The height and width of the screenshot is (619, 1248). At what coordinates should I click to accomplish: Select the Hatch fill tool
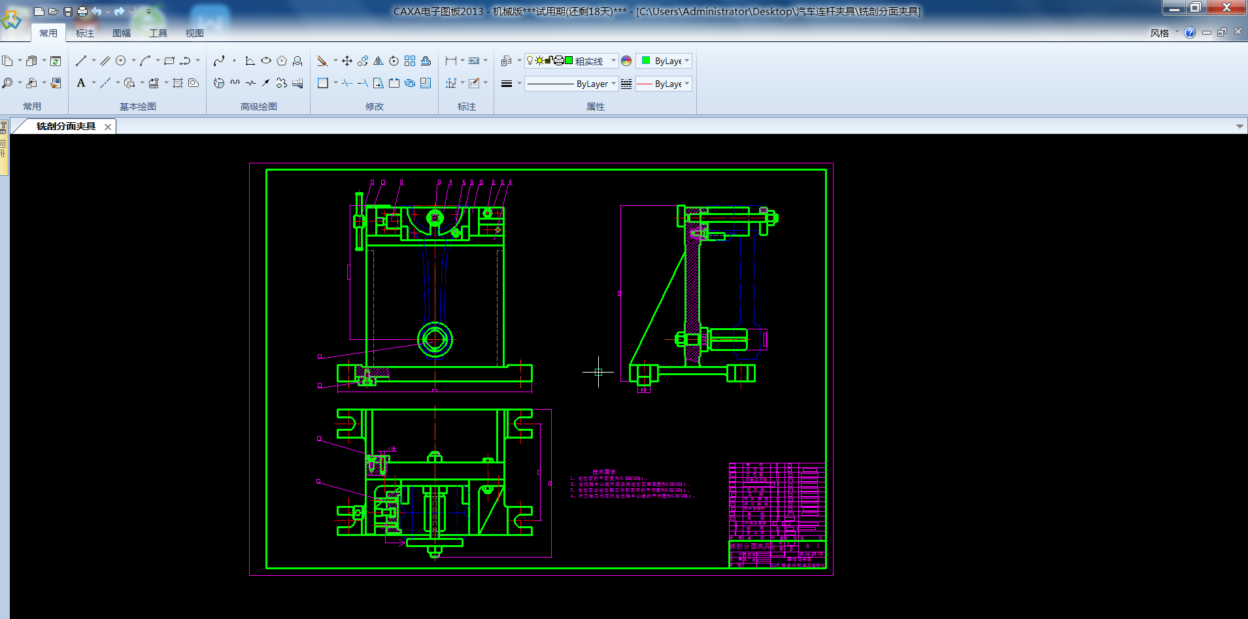tap(177, 83)
